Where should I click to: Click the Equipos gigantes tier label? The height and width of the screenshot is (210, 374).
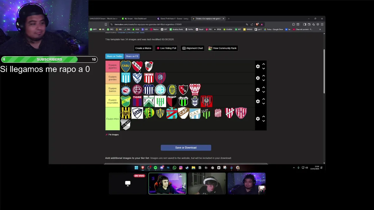pyautogui.click(x=112, y=66)
